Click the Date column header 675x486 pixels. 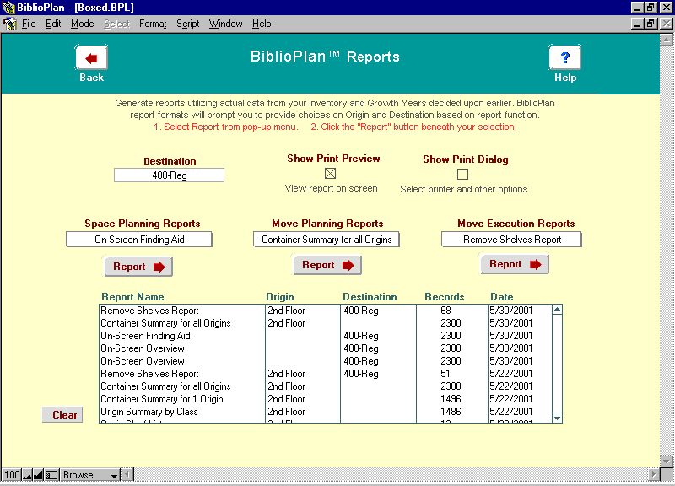501,297
